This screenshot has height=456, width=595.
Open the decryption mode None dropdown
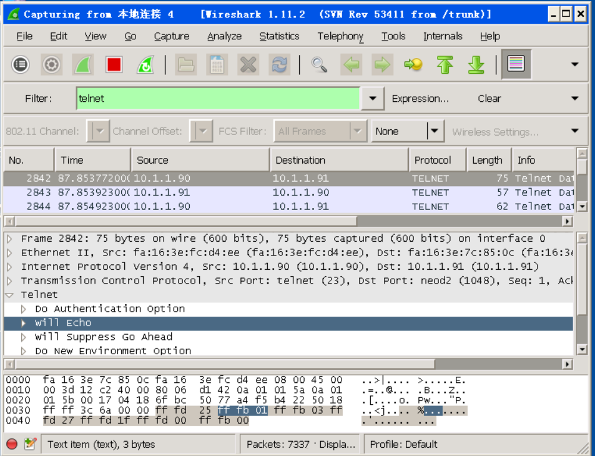[408, 131]
